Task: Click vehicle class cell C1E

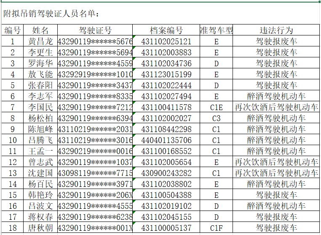Action: click(217, 107)
